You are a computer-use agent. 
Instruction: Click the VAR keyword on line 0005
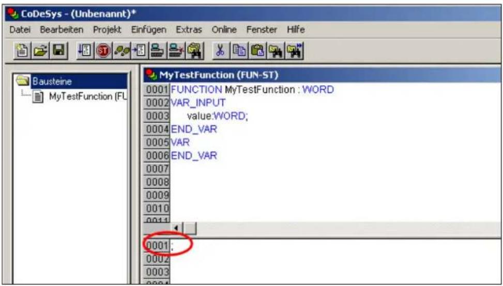coord(180,142)
